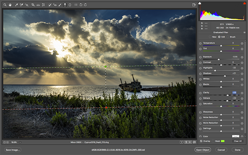Choose the New graduated filter radio button
The width and height of the screenshot is (248, 155).
pyautogui.click(x=210, y=37)
